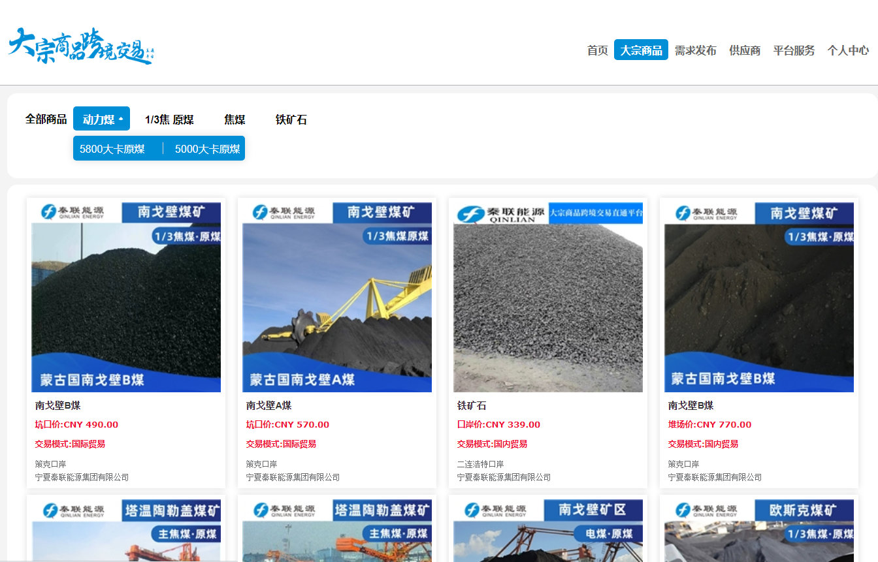The height and width of the screenshot is (562, 878).
Task: Collapse the 动力煤 category dropdown
Action: click(101, 119)
